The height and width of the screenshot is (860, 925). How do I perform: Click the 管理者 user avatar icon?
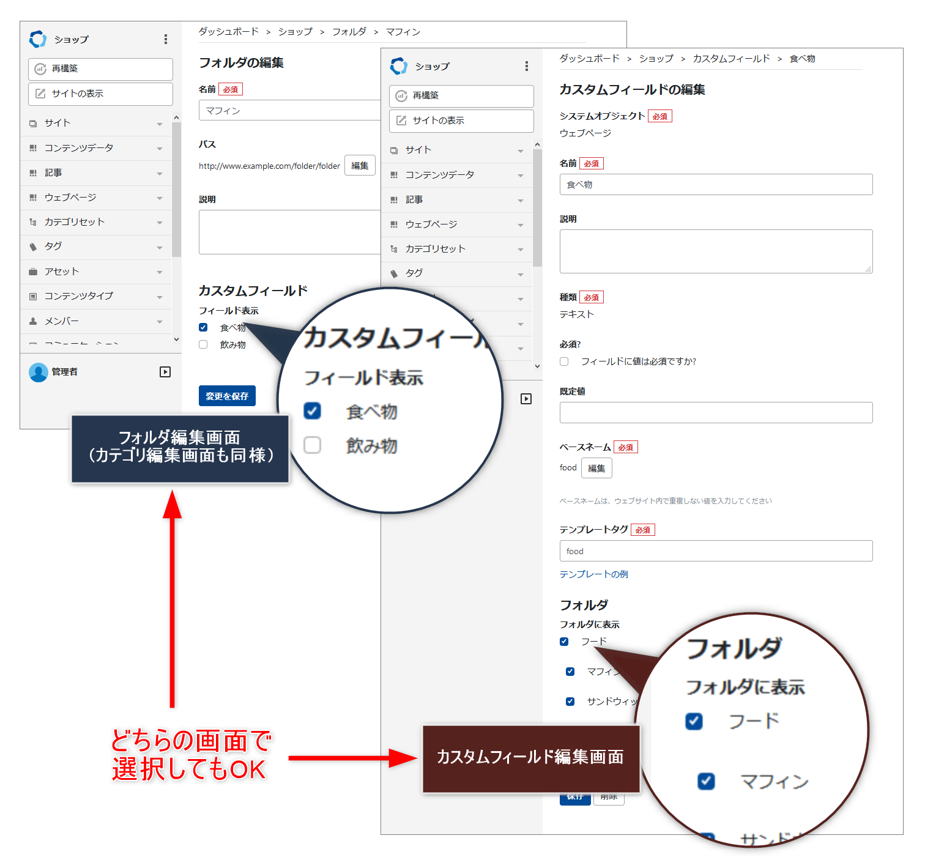pyautogui.click(x=39, y=372)
